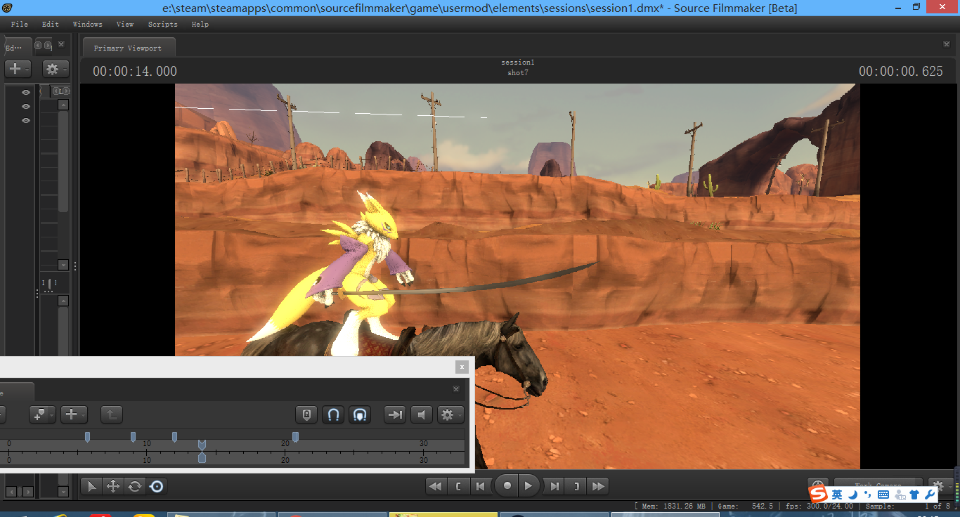Click the screen-space manipulator circle icon
Image resolution: width=960 pixels, height=517 pixels.
(x=157, y=486)
